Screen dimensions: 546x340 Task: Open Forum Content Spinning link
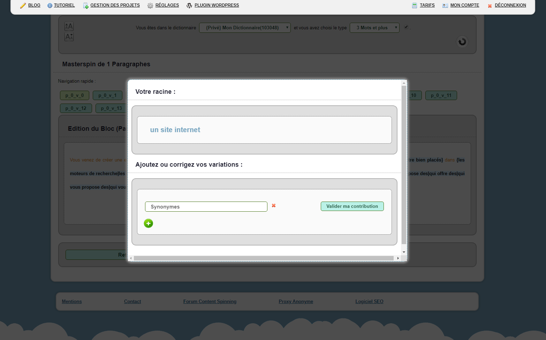coord(210,301)
